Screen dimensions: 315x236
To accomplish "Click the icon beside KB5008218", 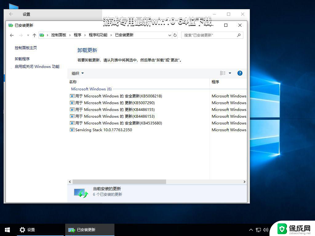I will coord(72,96).
